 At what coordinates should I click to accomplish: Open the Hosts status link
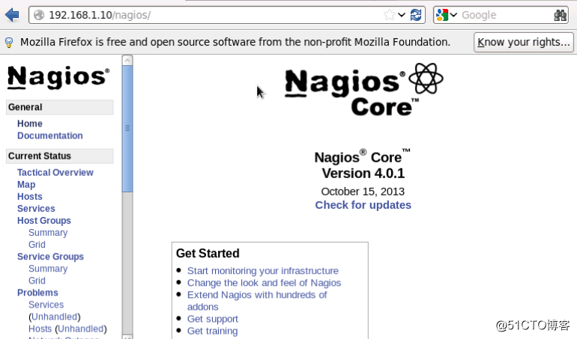point(30,196)
